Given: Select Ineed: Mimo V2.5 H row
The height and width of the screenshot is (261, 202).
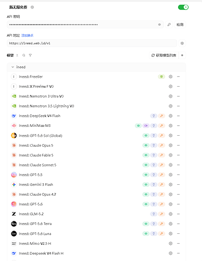Looking at the screenshot, I should pyautogui.click(x=96, y=243).
